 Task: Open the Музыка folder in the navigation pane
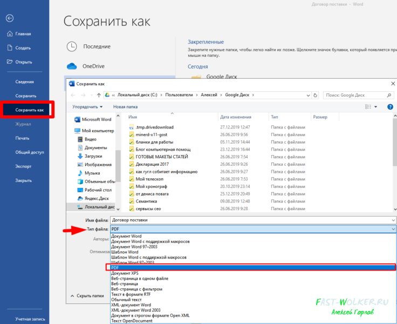pos(92,173)
